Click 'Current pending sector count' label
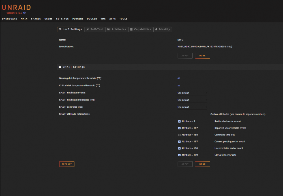 click(230, 141)
